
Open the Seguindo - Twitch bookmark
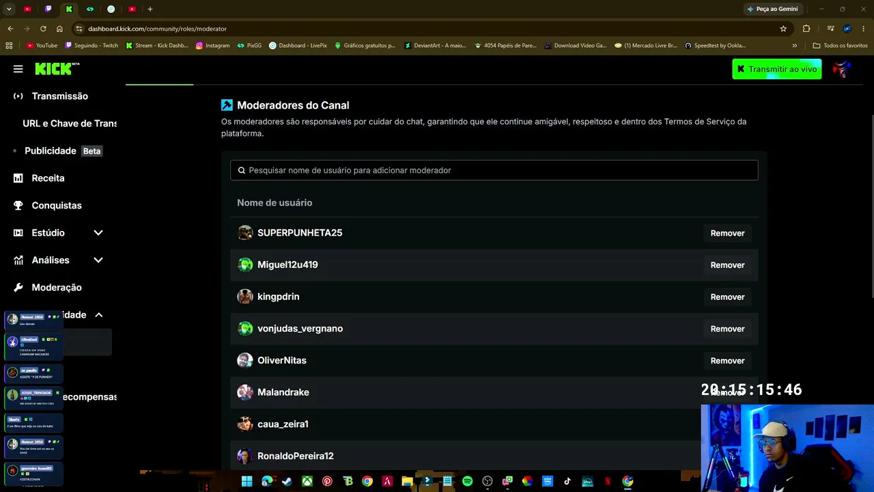91,46
